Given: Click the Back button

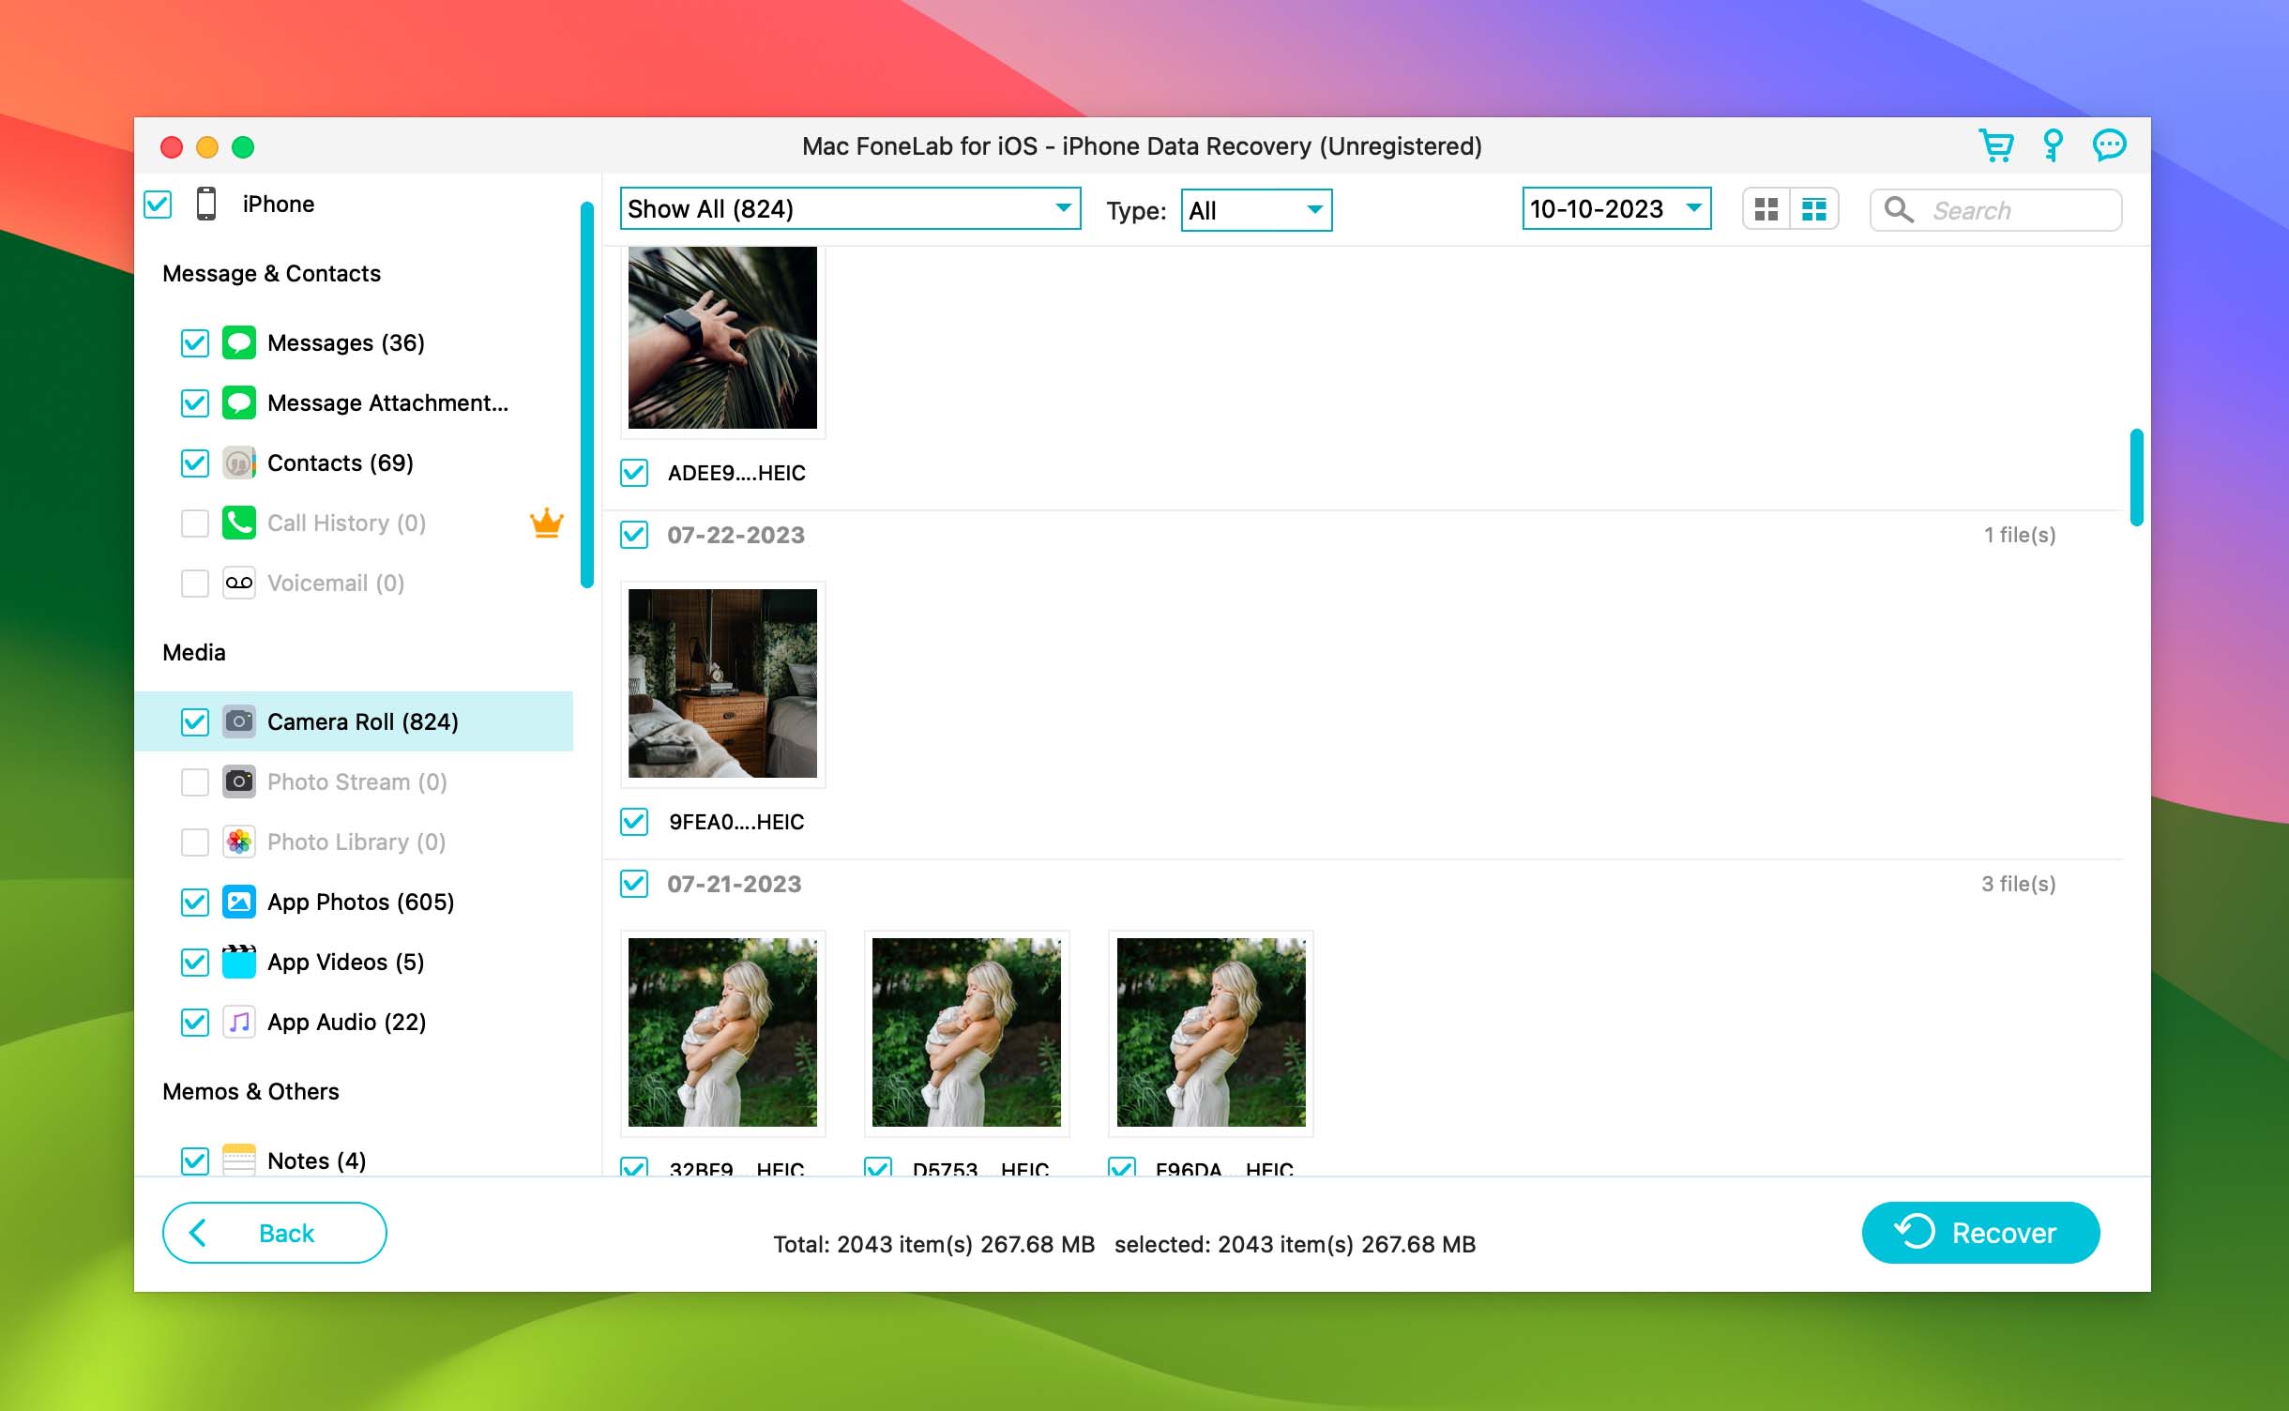Looking at the screenshot, I should click(274, 1233).
